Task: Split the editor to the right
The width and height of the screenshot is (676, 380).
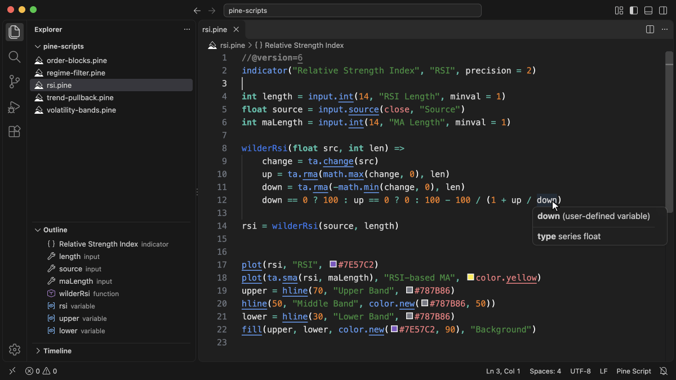Action: (650, 29)
